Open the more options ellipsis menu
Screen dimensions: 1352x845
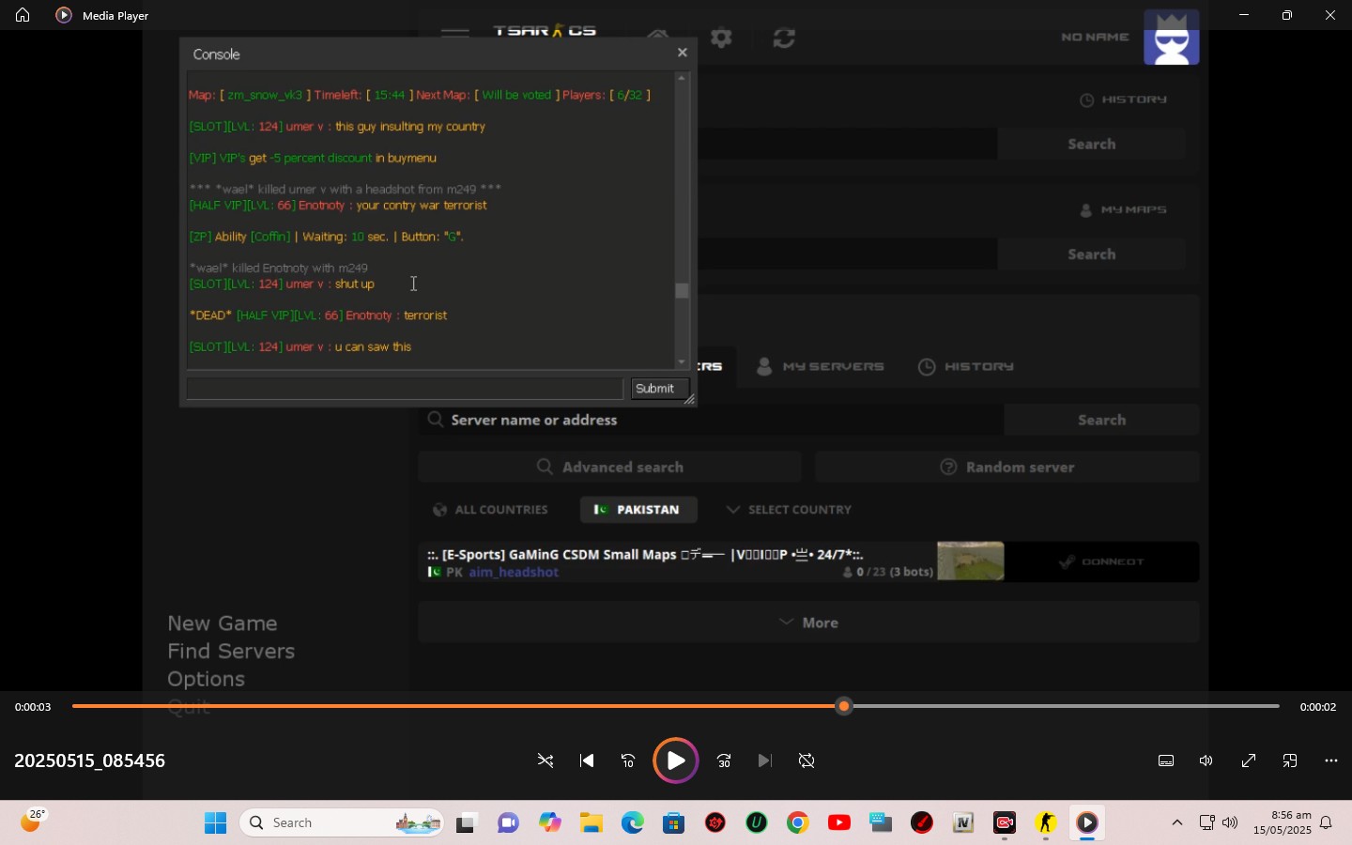coord(1332,761)
